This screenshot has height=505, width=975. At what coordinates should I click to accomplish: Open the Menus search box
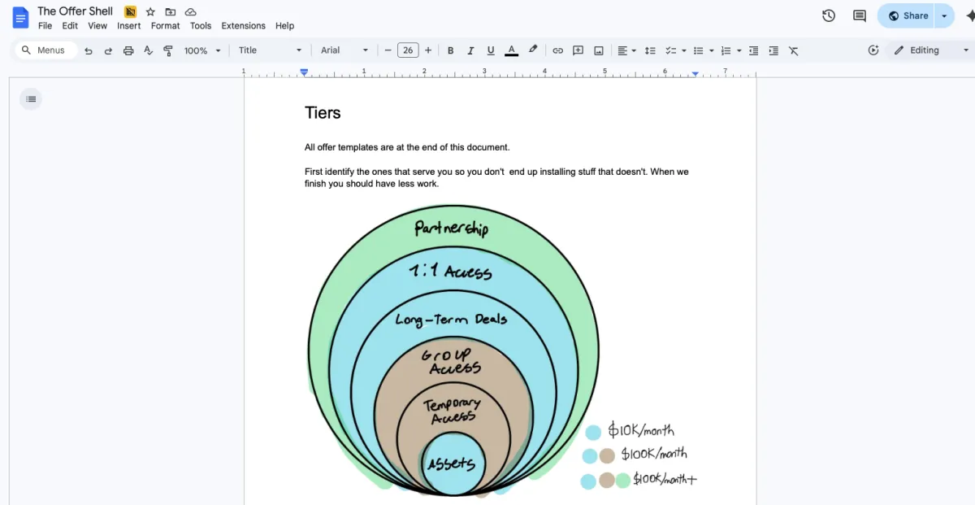(x=46, y=50)
